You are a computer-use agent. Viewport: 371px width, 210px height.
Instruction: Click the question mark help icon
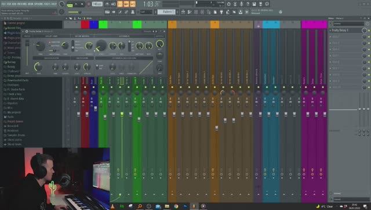248,4
